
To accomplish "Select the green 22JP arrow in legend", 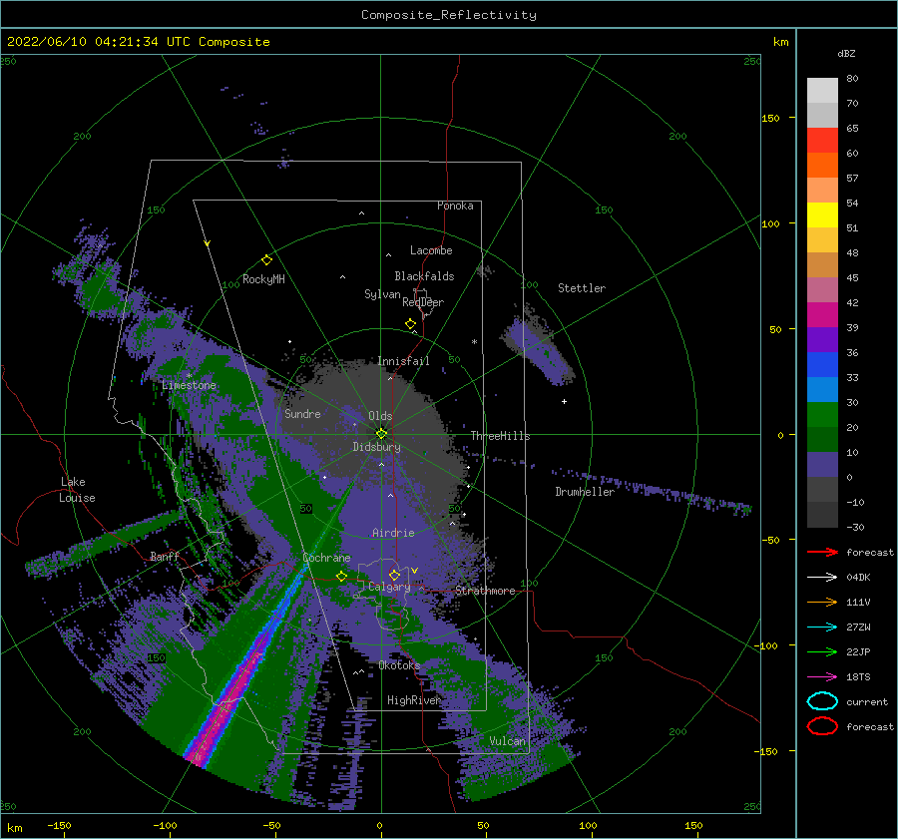I will pos(822,651).
